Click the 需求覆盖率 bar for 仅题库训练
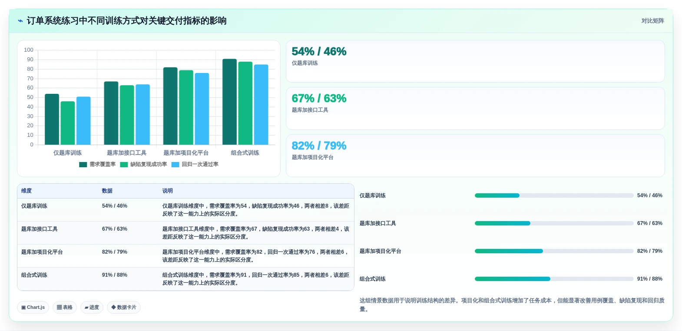The width and height of the screenshot is (682, 331). click(52, 119)
